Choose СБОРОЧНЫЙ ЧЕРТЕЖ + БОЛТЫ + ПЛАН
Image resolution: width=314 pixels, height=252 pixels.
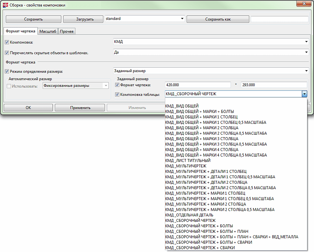[236, 231]
